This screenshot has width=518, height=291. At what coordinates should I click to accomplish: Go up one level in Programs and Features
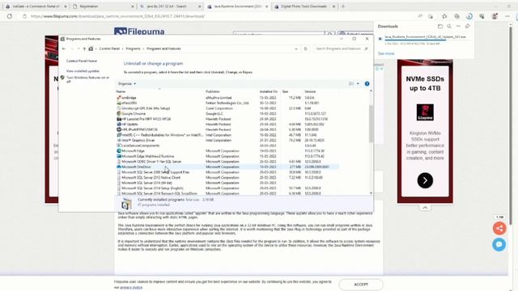pos(84,48)
